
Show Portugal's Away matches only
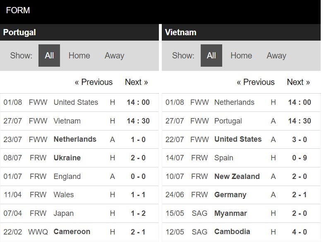click(x=115, y=56)
